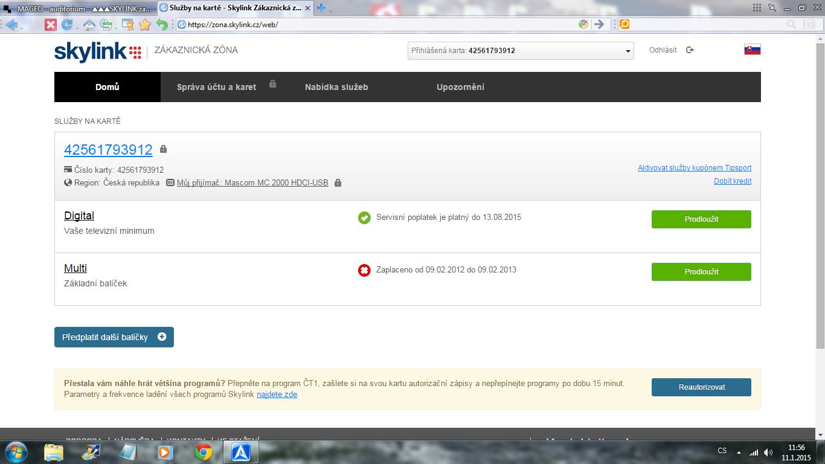Switch to the MAGEO auditorium browser tab
This screenshot has height=464, width=825.
tap(79, 8)
